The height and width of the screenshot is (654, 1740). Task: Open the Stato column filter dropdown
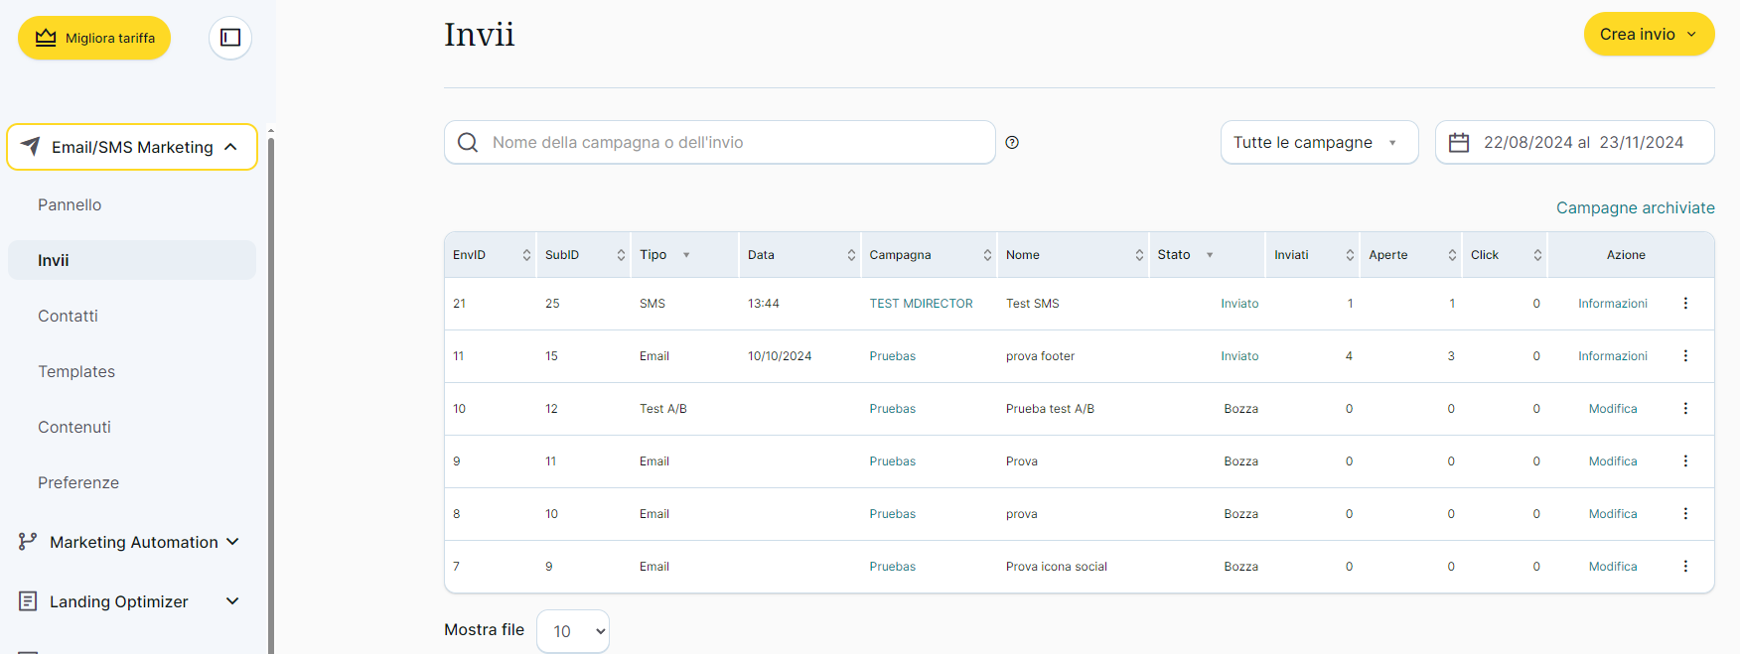coord(1210,255)
